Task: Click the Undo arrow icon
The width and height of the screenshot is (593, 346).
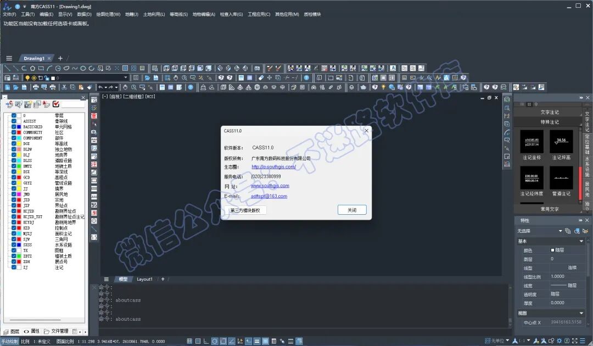Action: click(x=100, y=87)
